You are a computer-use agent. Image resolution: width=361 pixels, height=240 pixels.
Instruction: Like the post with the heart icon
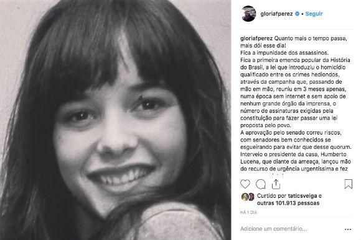point(245,184)
